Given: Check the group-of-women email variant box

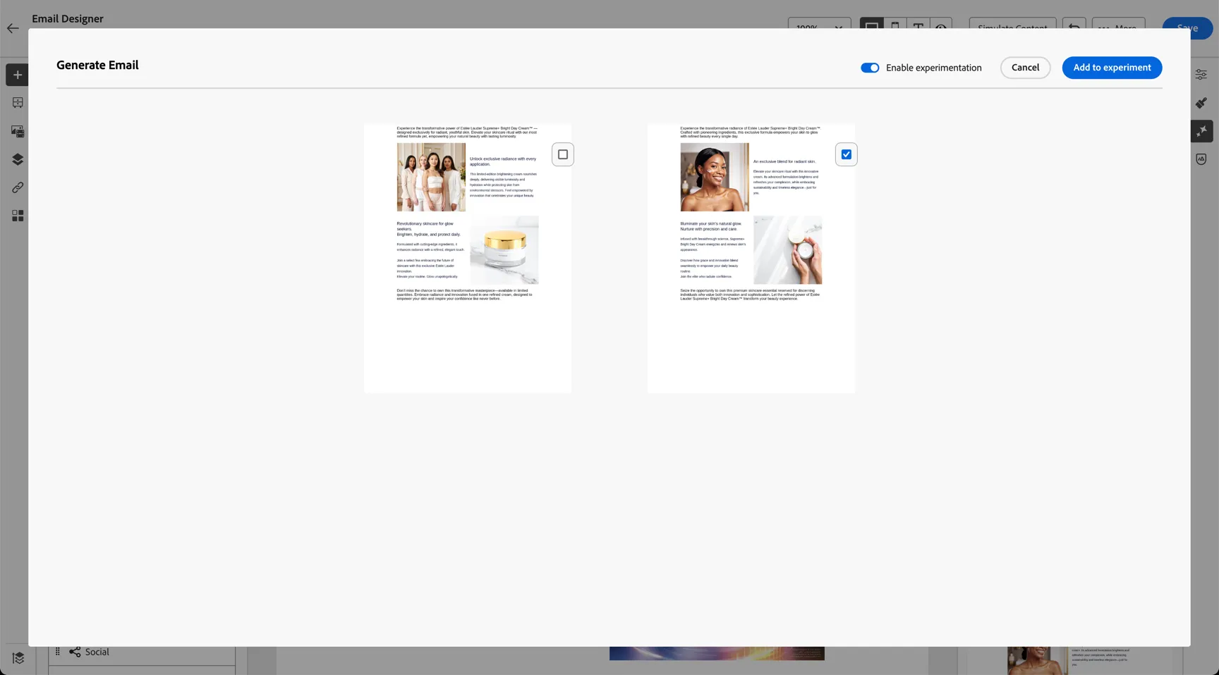Looking at the screenshot, I should click(x=563, y=154).
